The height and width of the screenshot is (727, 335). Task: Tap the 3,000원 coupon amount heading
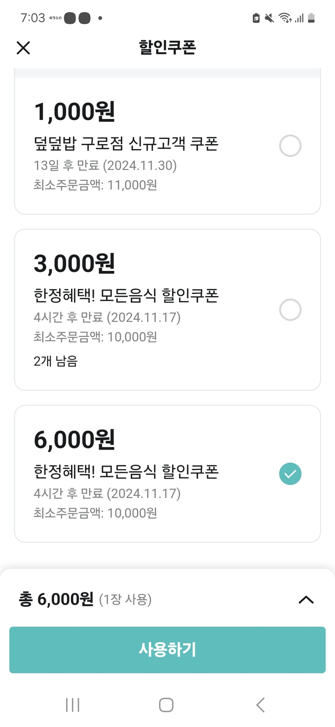74,263
